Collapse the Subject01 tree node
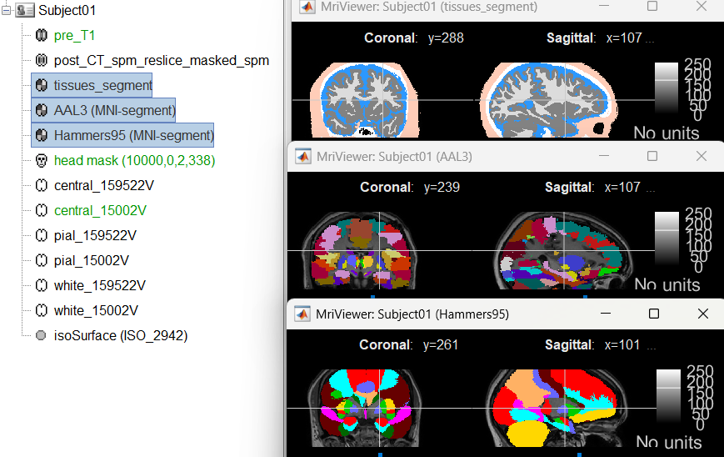Image resolution: width=724 pixels, height=457 pixels. tap(7, 11)
